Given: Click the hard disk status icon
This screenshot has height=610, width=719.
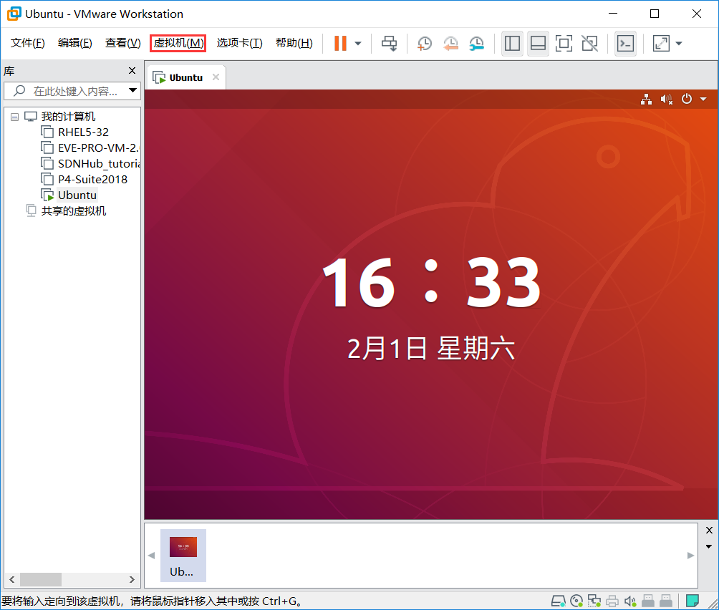Looking at the screenshot, I should (559, 601).
